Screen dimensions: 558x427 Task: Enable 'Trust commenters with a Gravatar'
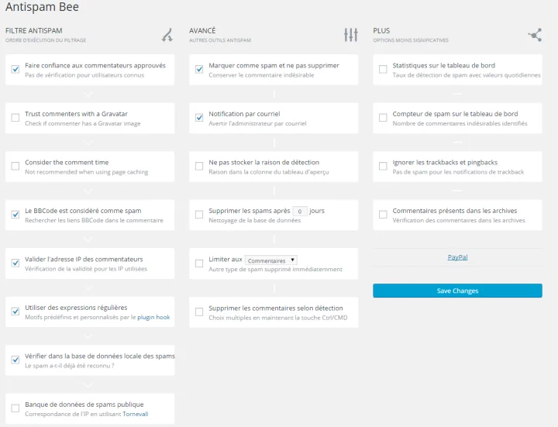coord(15,118)
